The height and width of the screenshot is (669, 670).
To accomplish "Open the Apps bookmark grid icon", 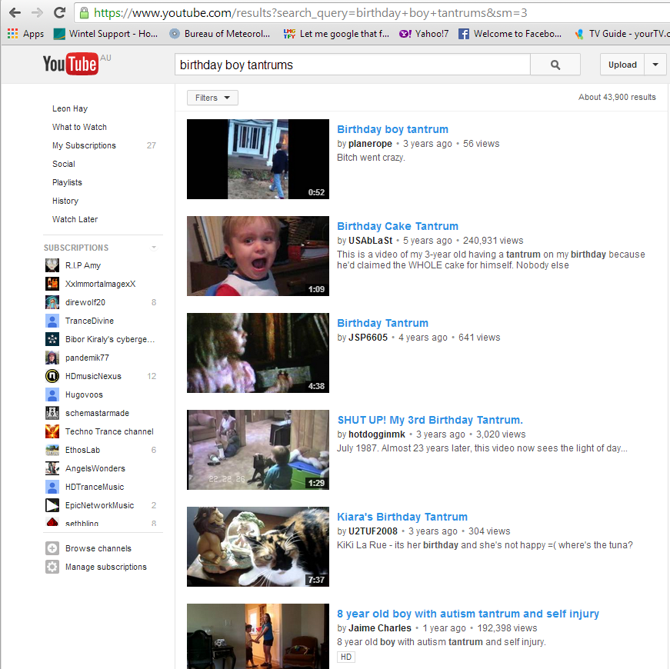I will 12,34.
